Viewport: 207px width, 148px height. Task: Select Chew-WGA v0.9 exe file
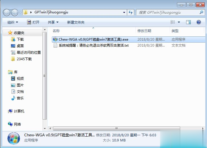129,39
